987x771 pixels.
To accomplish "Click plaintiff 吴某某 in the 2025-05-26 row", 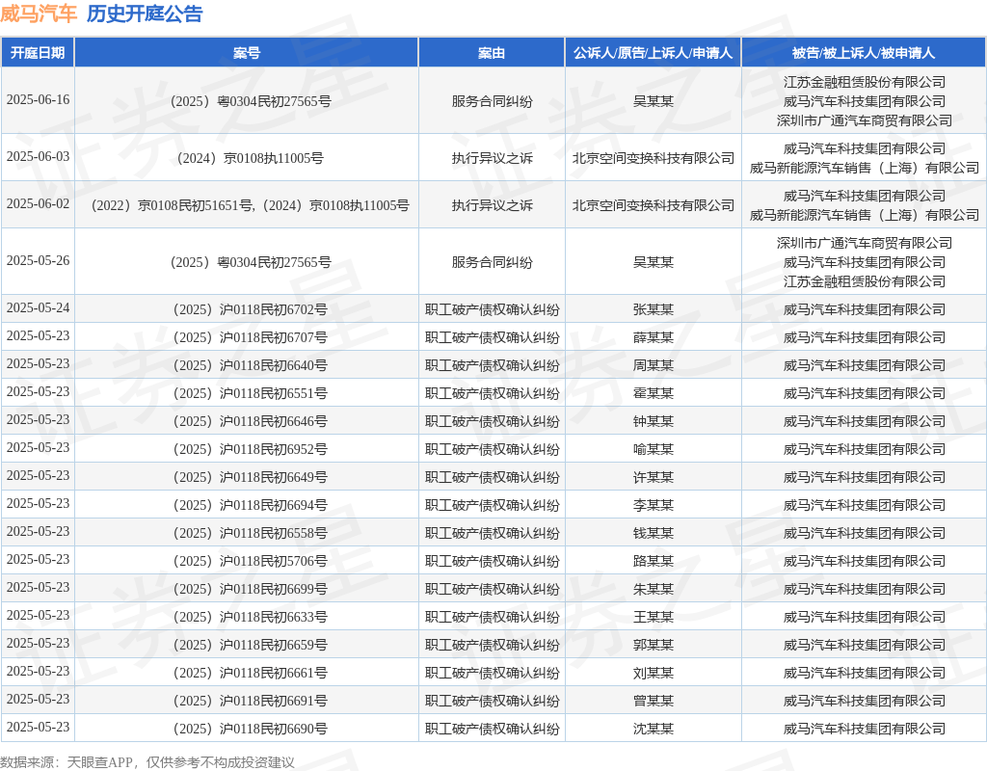I will pos(654,262).
